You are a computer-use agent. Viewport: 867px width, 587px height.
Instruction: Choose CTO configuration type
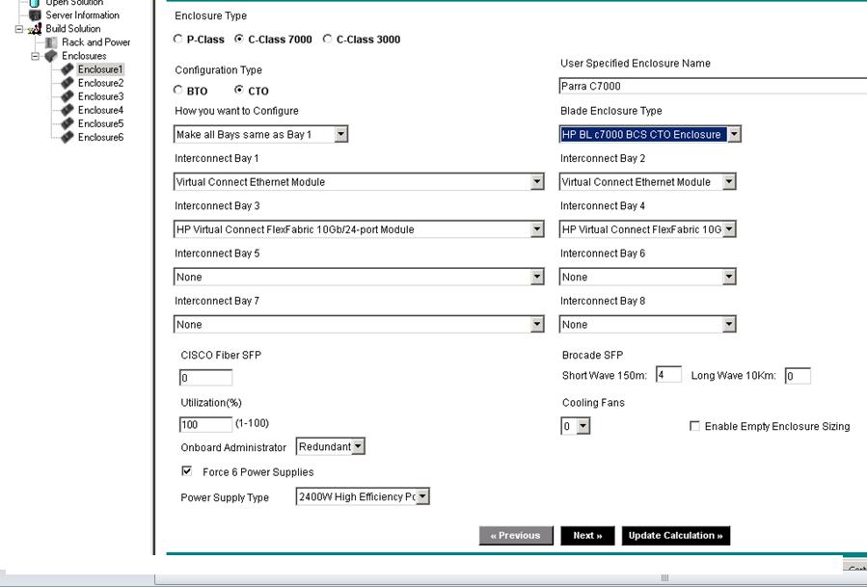239,90
